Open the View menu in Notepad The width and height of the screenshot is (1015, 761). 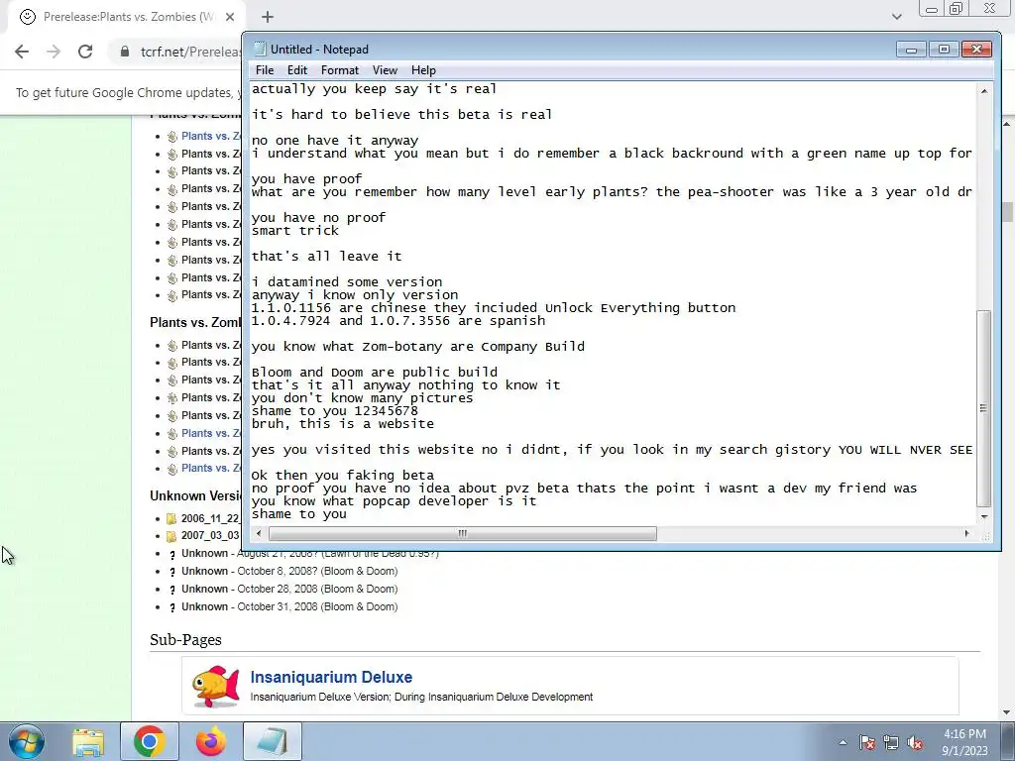(x=385, y=70)
